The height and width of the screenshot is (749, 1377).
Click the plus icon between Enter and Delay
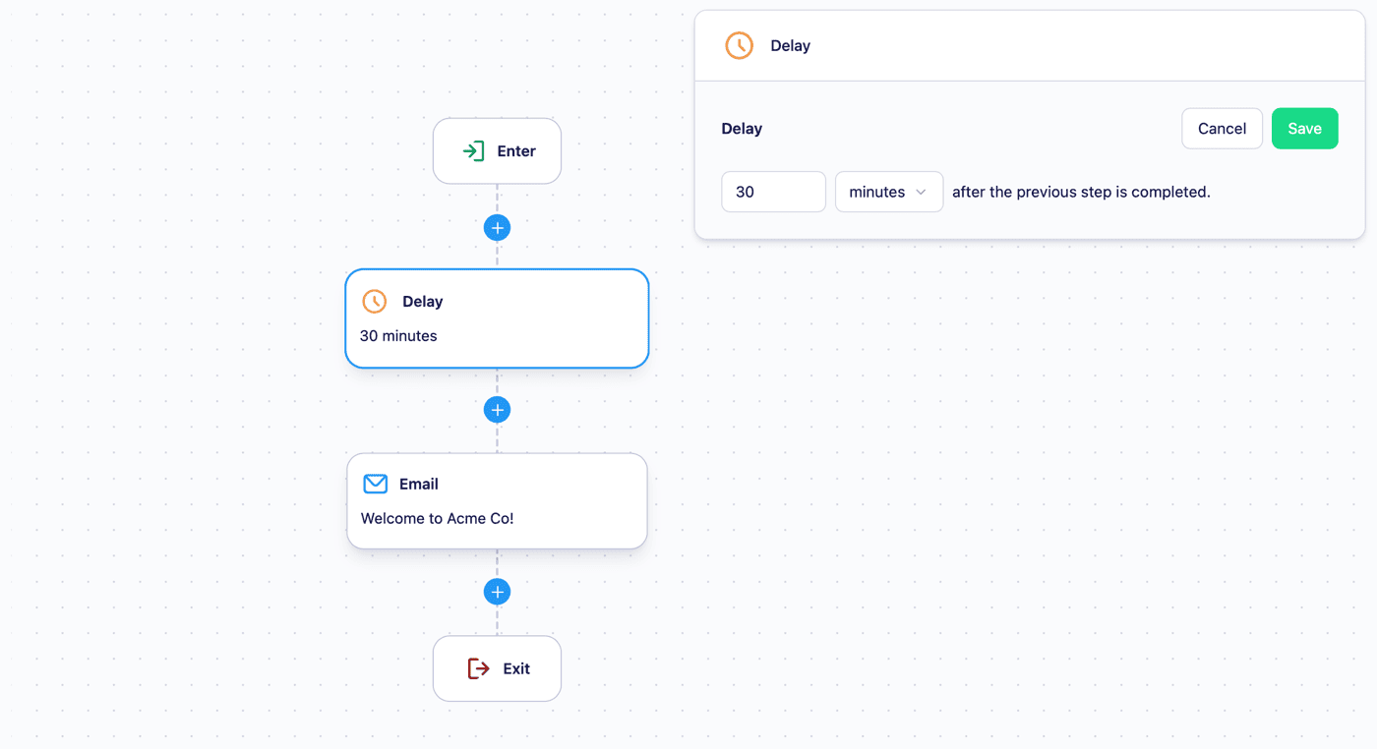497,227
